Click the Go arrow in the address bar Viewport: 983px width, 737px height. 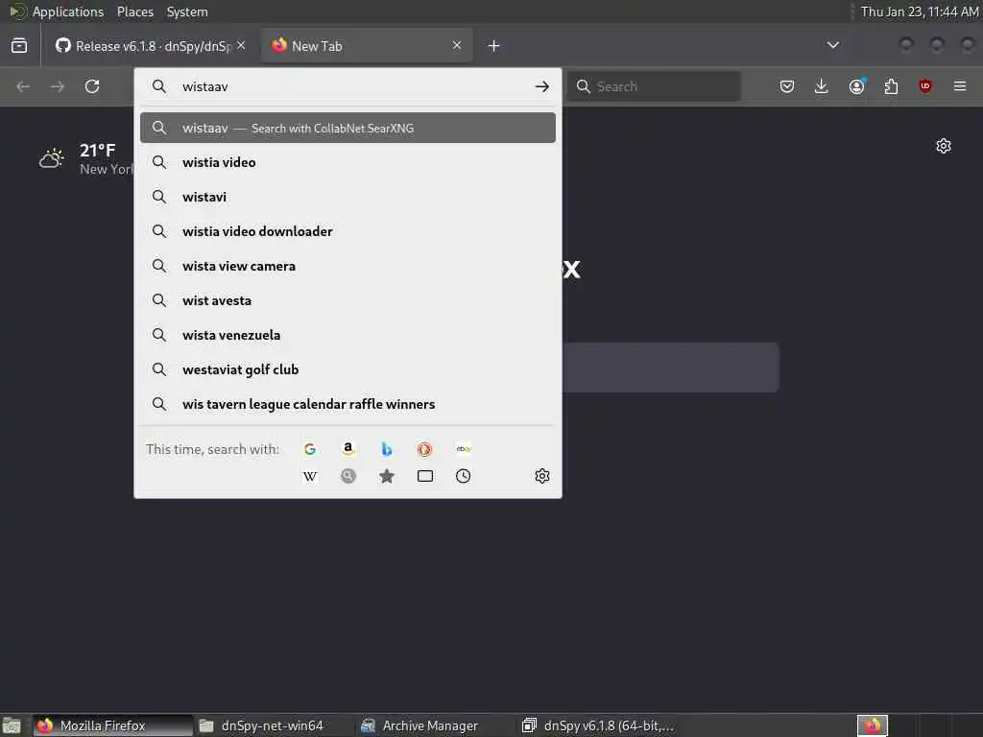[x=542, y=86]
